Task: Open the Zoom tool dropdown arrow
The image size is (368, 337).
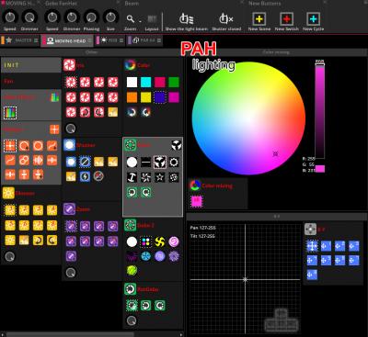Action: point(140,21)
